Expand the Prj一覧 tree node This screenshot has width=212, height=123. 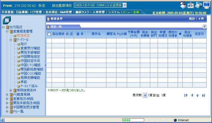[7, 112]
